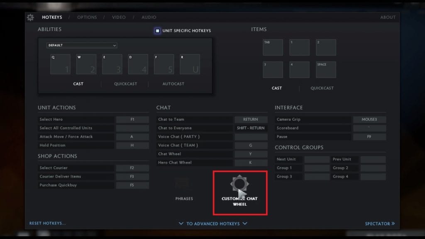Open the About page
This screenshot has height=239, width=425.
[x=388, y=17]
